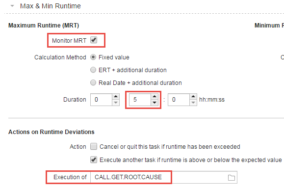Uncheck the Monitor MRT checkbox

pos(94,40)
